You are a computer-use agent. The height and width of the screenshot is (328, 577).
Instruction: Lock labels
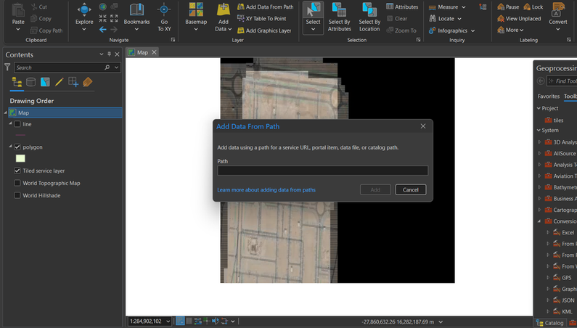point(533,7)
